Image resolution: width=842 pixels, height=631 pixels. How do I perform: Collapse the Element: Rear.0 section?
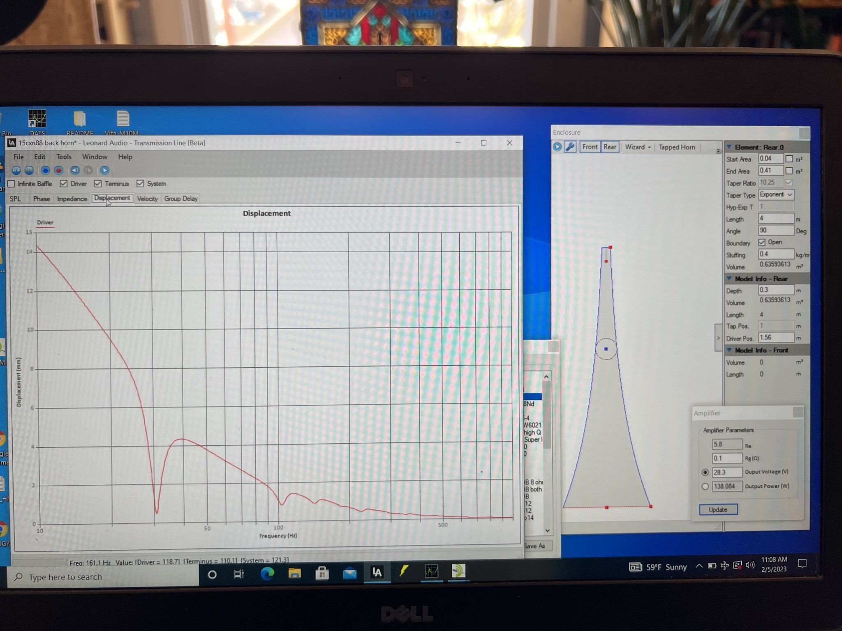point(729,147)
